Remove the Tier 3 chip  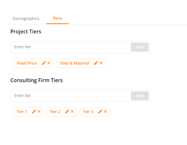[x=105, y=111]
